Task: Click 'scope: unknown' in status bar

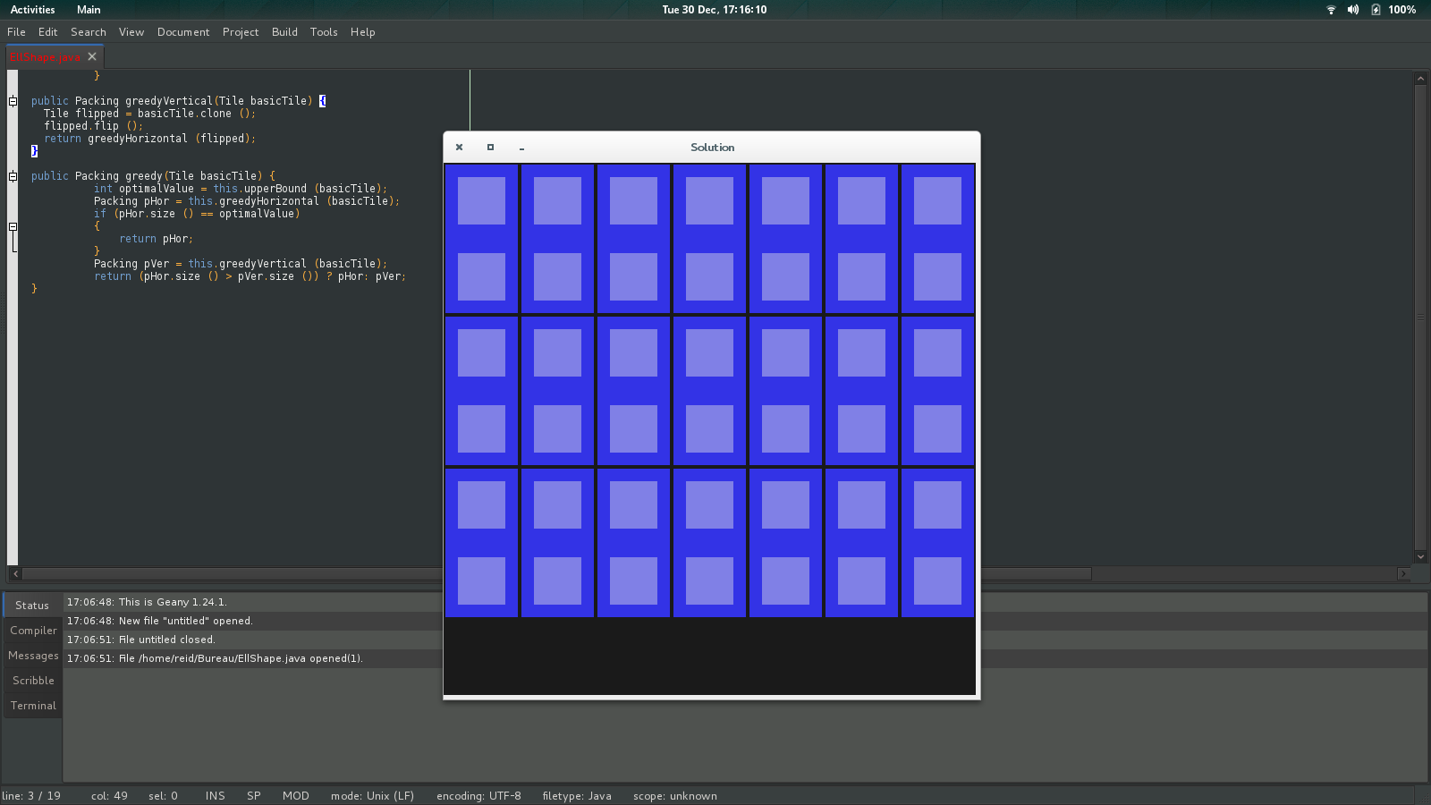Action: coord(675,796)
